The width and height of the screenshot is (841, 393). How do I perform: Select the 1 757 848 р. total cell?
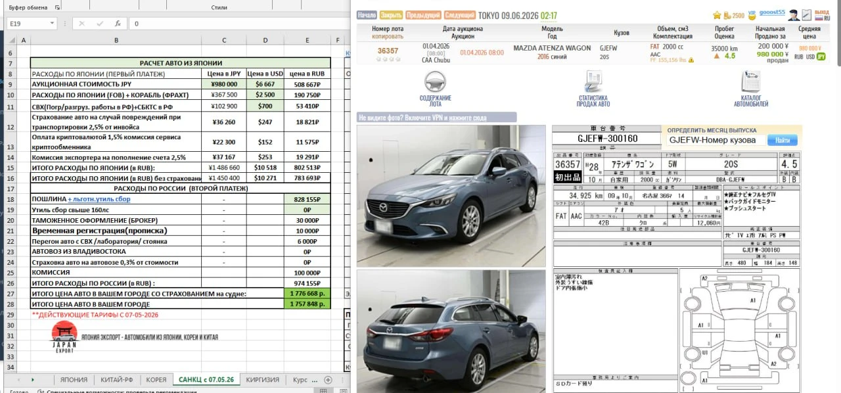point(308,304)
